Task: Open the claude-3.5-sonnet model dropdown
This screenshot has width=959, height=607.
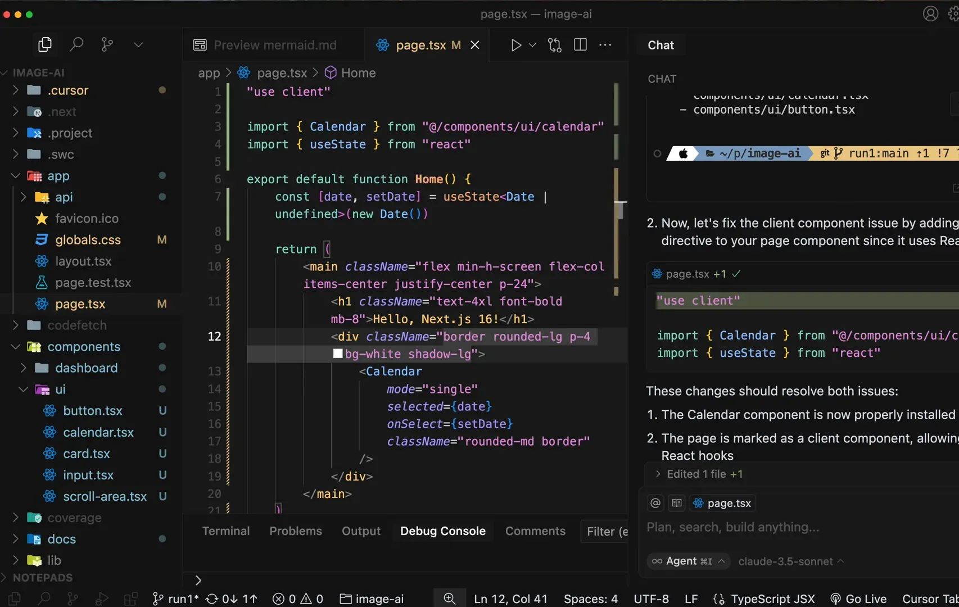Action: 791,561
